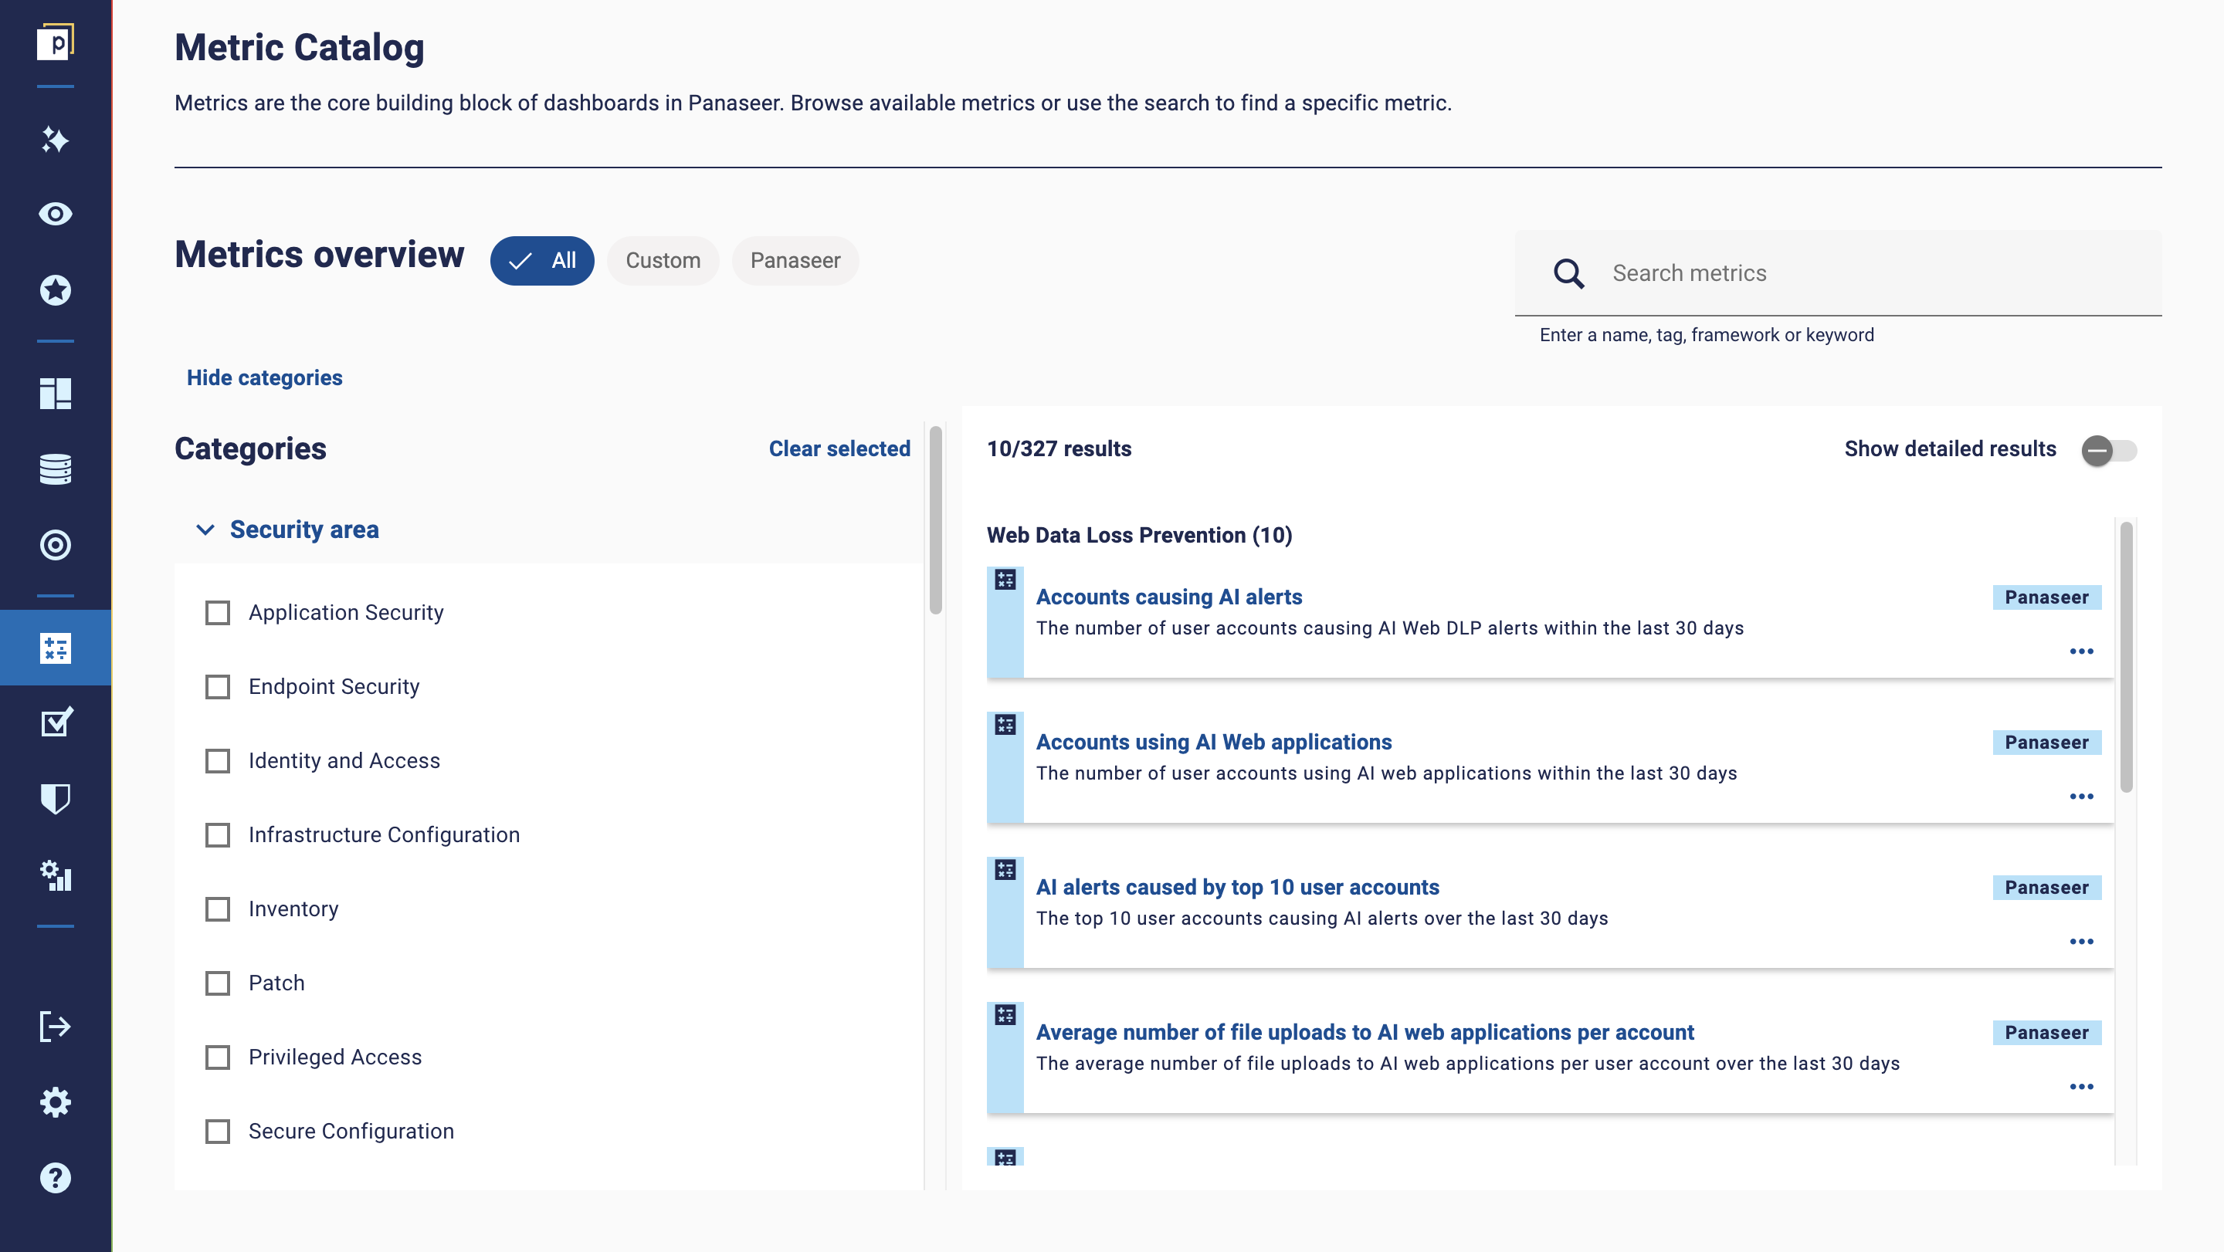
Task: Click Panaseer tag on Average number of file uploads
Action: (2047, 1032)
